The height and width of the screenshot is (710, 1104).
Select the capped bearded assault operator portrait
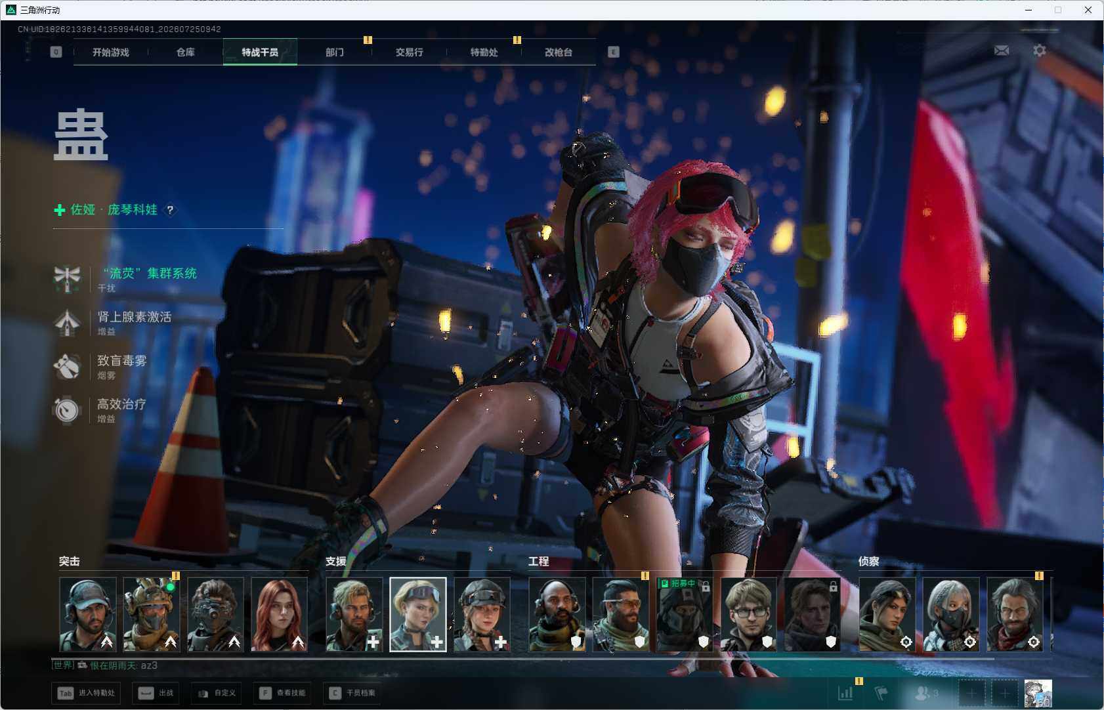pyautogui.click(x=88, y=614)
